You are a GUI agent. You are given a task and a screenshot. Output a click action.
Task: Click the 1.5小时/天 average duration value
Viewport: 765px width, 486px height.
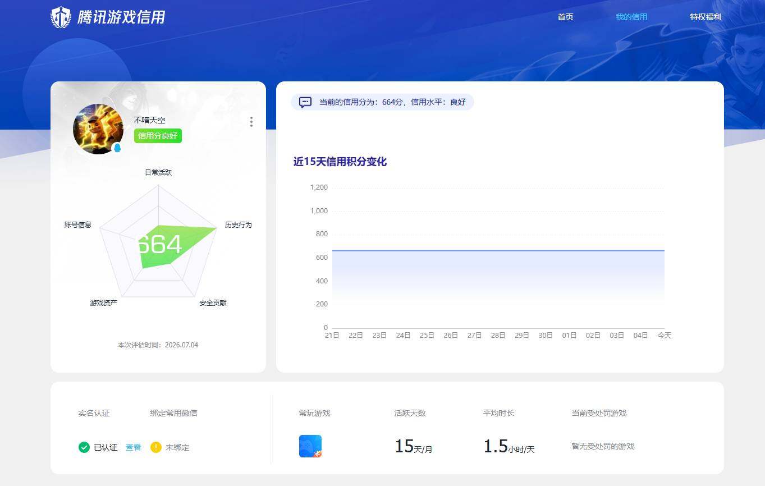pos(509,447)
